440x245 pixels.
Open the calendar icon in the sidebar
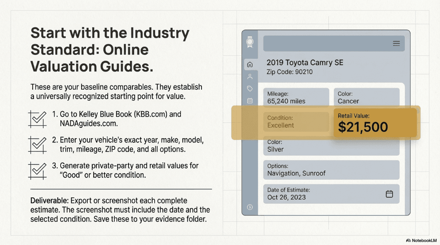click(x=250, y=101)
